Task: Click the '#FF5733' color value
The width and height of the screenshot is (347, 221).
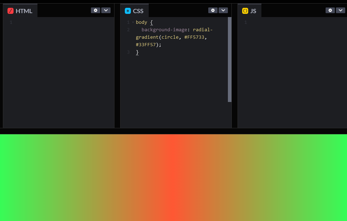Action: (x=194, y=37)
